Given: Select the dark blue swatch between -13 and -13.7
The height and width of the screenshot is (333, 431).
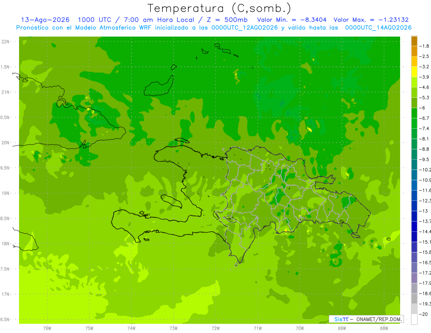Looking at the screenshot, I should 414,216.
